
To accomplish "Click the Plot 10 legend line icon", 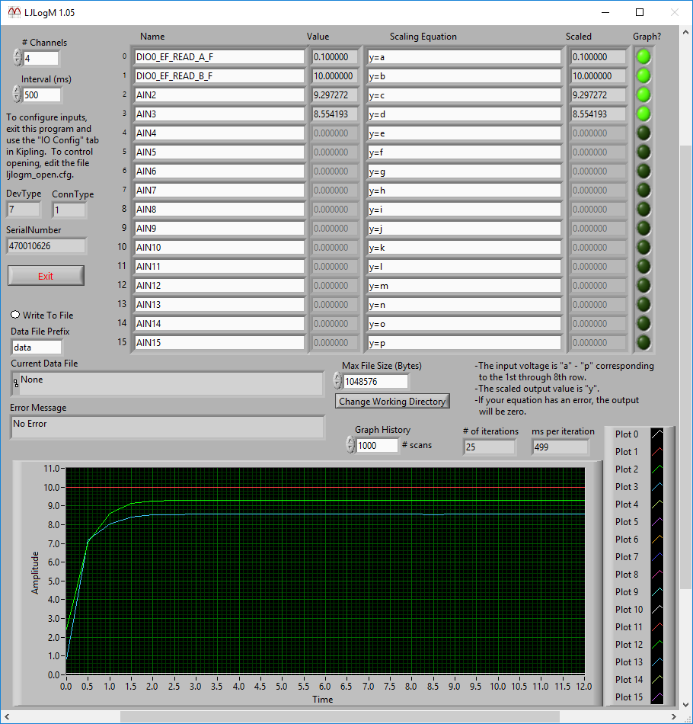I will (x=659, y=609).
